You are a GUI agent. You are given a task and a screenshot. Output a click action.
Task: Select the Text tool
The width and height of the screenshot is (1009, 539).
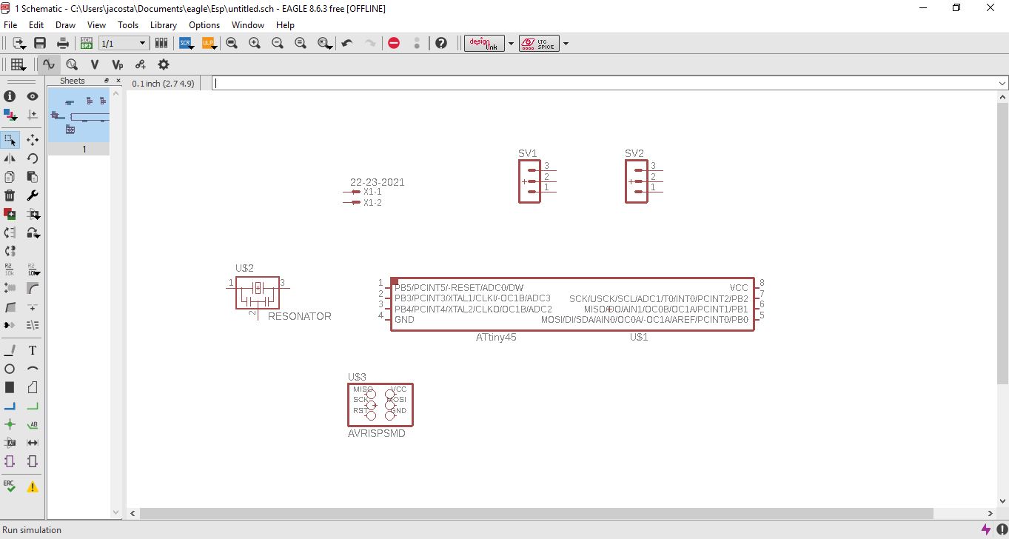coord(33,350)
